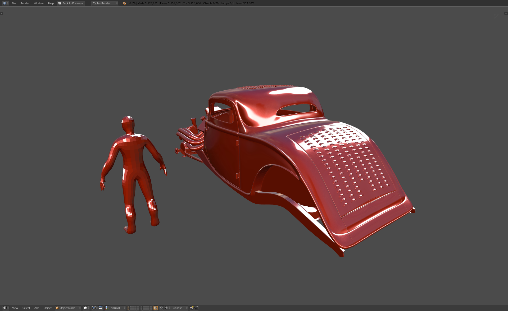This screenshot has width=508, height=311.
Task: Toggle the snap magnet button
Action: click(161, 308)
